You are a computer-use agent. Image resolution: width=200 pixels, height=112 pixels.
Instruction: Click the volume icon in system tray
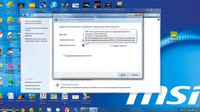189,110
